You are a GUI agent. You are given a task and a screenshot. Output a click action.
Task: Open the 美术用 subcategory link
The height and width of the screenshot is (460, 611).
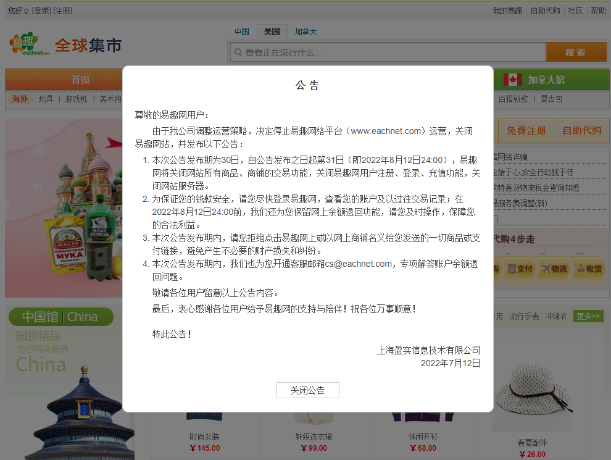(110, 99)
